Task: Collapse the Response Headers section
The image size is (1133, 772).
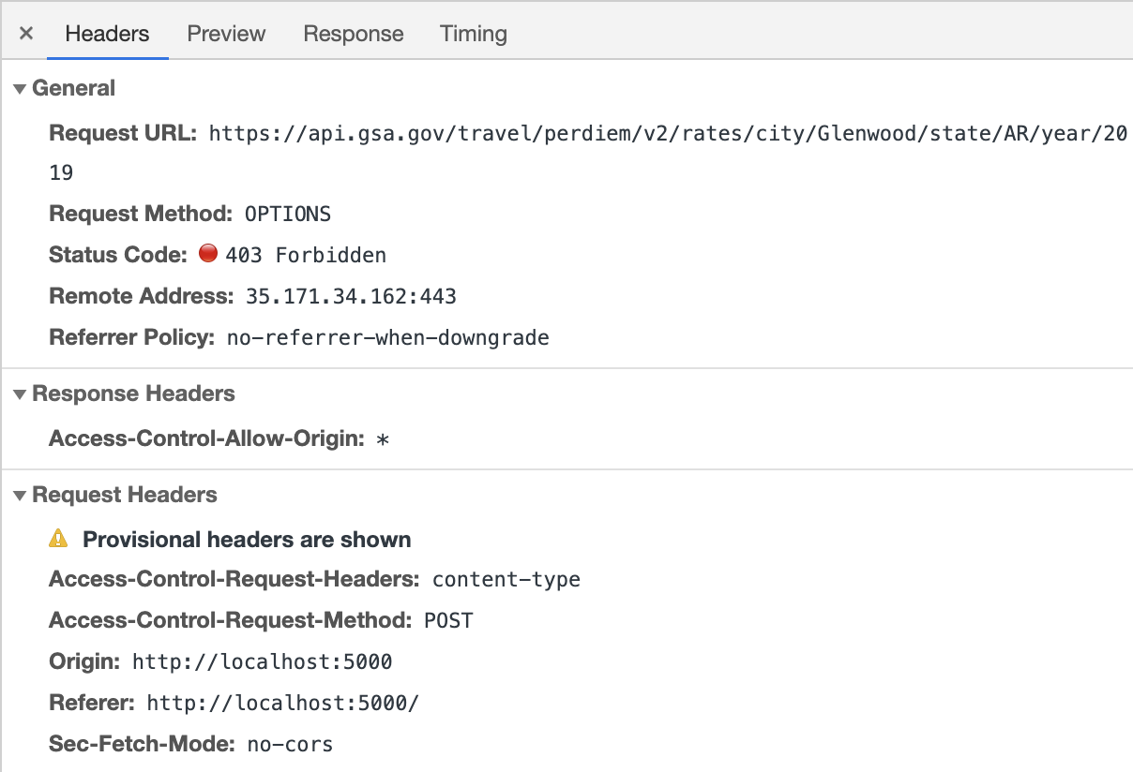Action: click(x=20, y=394)
